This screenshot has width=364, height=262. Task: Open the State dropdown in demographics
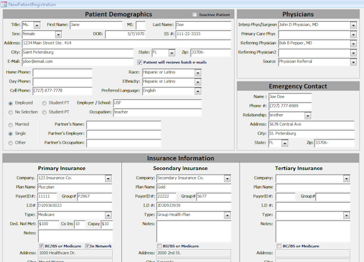pos(172,53)
